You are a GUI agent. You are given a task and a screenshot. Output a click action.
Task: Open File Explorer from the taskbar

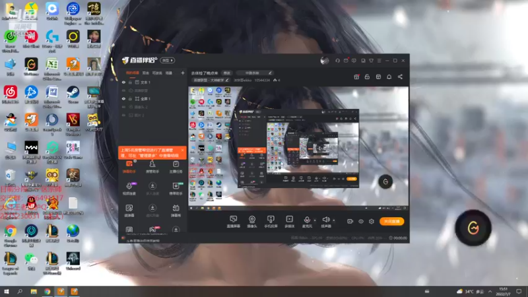pyautogui.click(x=34, y=291)
